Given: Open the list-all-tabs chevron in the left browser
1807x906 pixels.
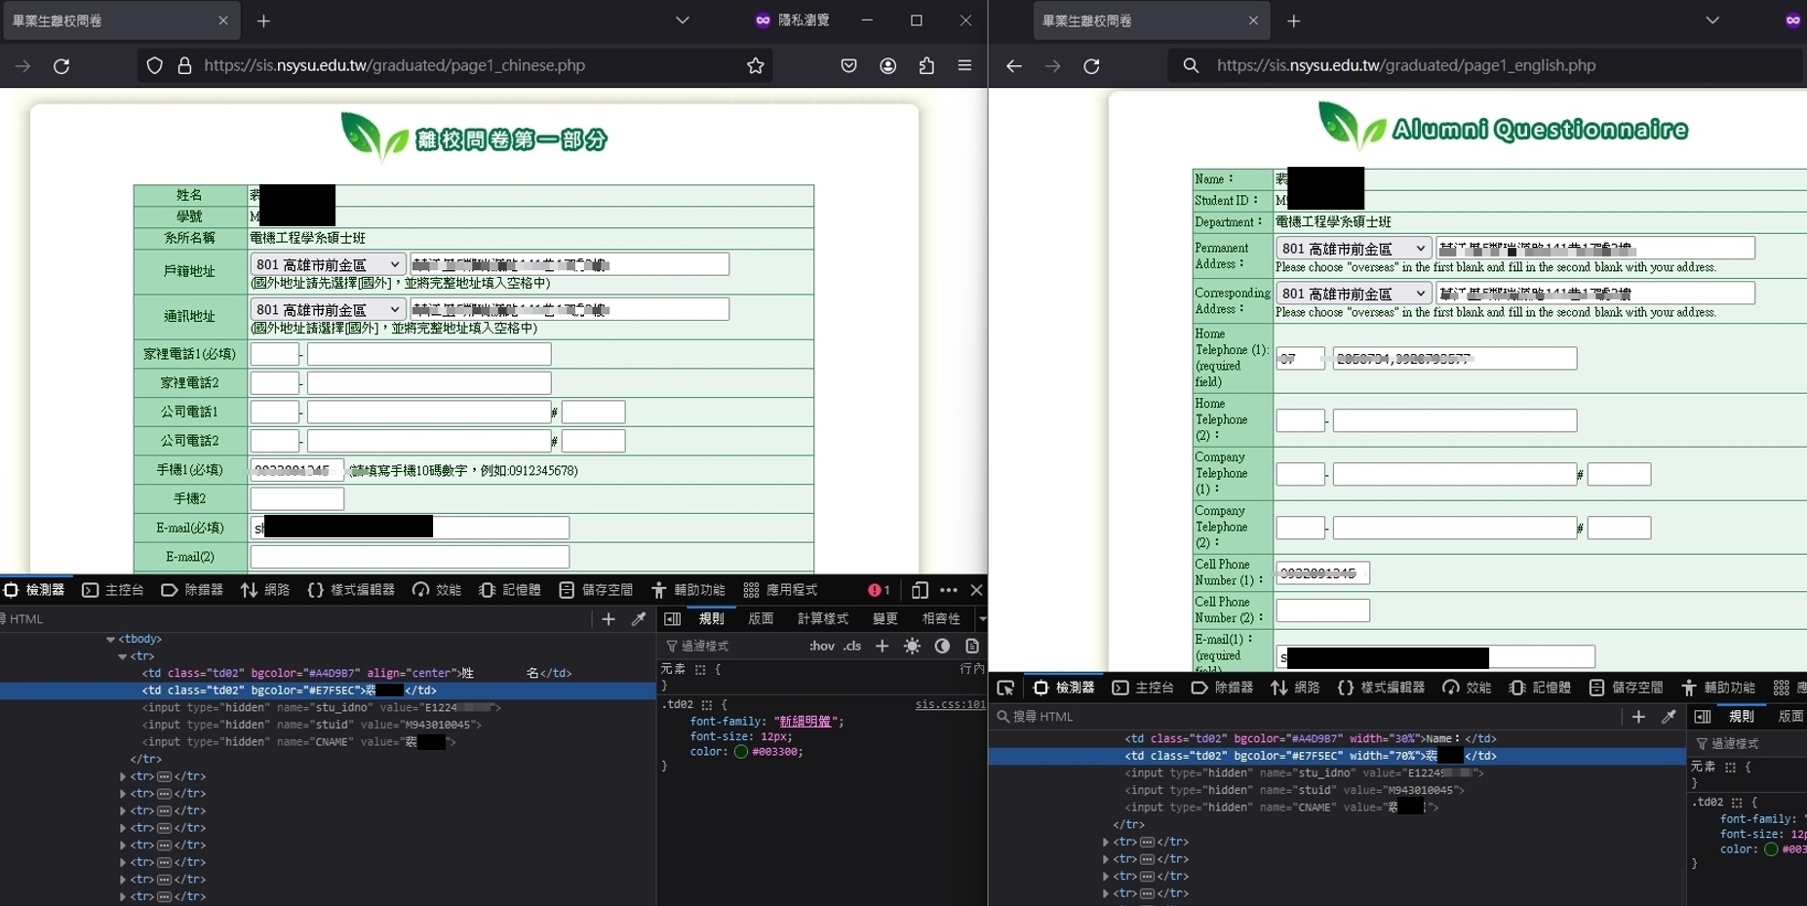Looking at the screenshot, I should coord(683,20).
